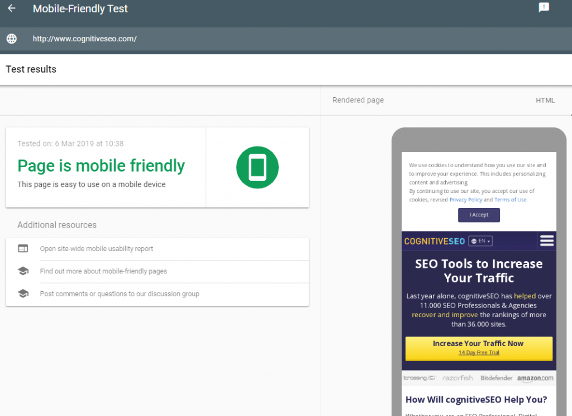
Task: Open the feedback speech bubble icon
Action: click(544, 8)
